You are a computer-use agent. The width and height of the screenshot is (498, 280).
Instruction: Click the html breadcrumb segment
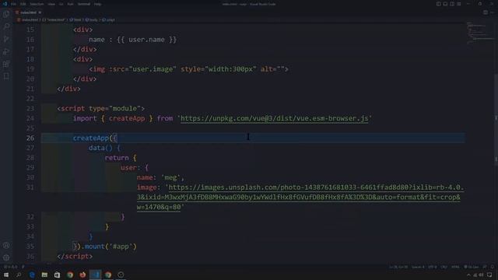coord(75,19)
